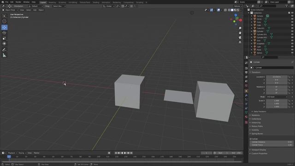Screen dimensions: 295x166
Task: Open the World properties tab icon
Action: coord(246,86)
